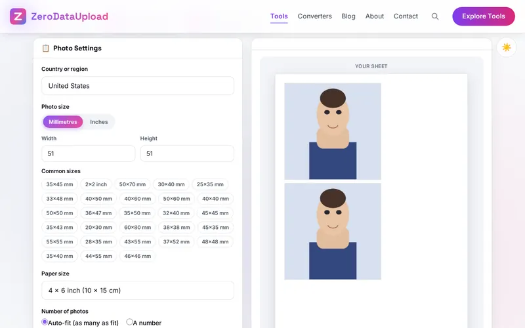
Task: Choose the 45×35 mm size
Action: [x=215, y=228]
